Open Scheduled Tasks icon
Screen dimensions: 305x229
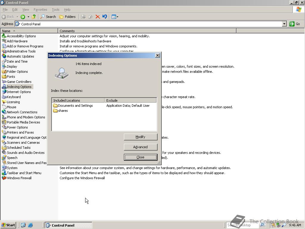(4, 147)
